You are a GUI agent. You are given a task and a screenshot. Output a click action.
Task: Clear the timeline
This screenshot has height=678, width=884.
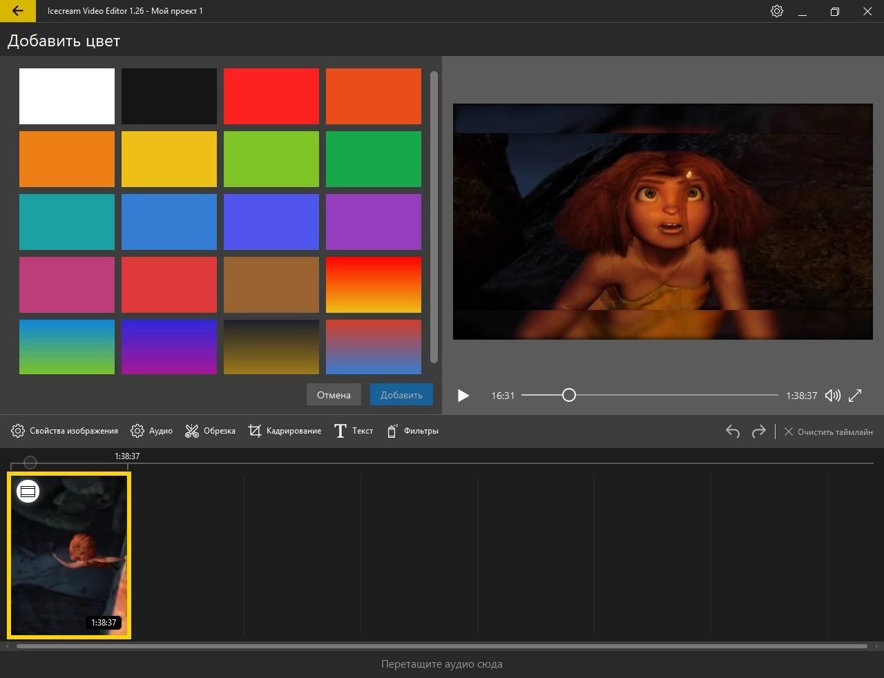(x=828, y=432)
